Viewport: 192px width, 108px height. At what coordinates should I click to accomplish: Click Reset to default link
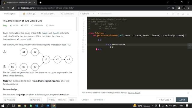point(134,93)
